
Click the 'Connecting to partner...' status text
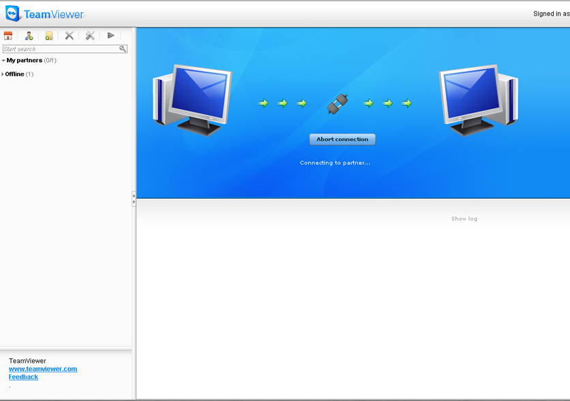[335, 163]
